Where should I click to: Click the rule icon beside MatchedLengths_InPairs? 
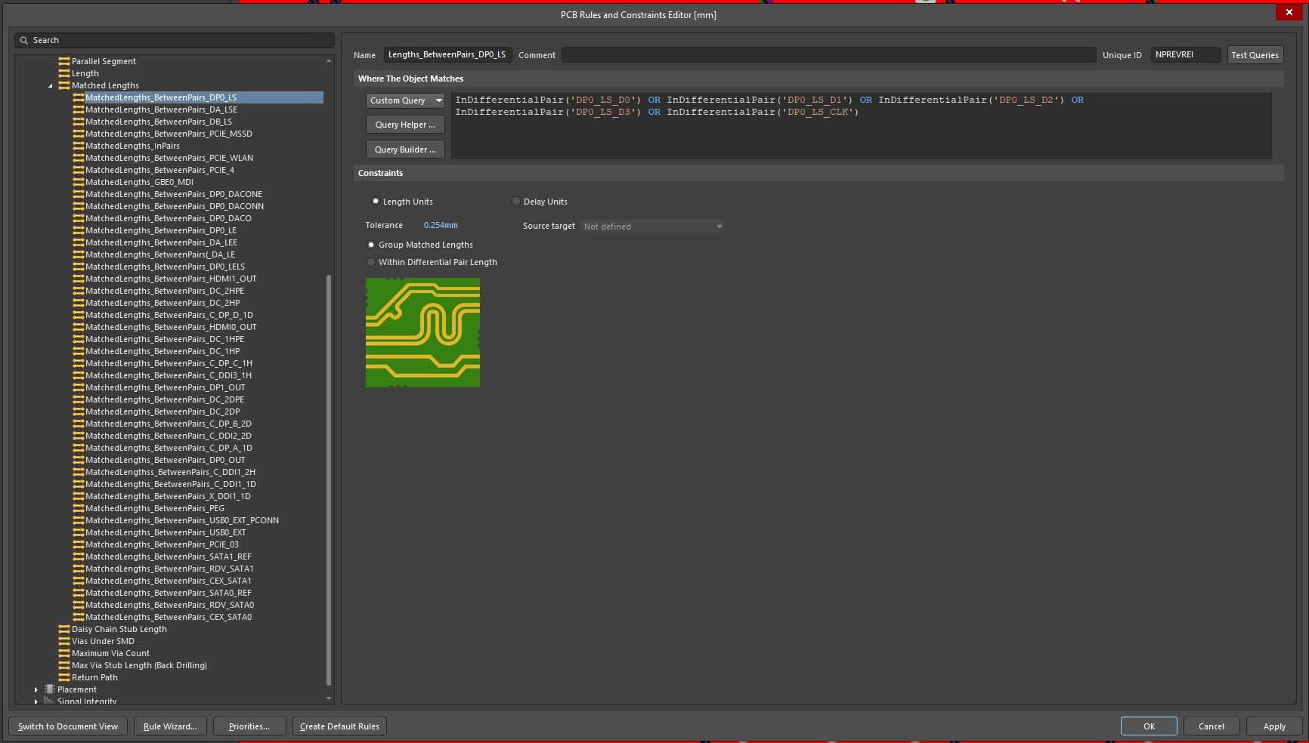[78, 146]
